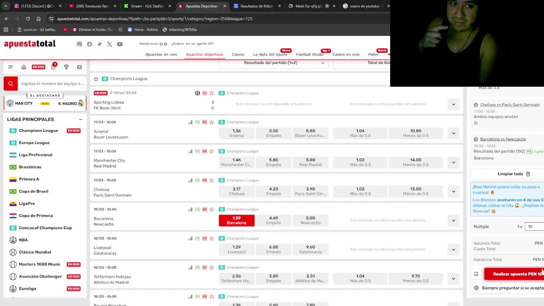
Task: Expand markets for Barcelona vs Newcastle
Action: click(453, 221)
